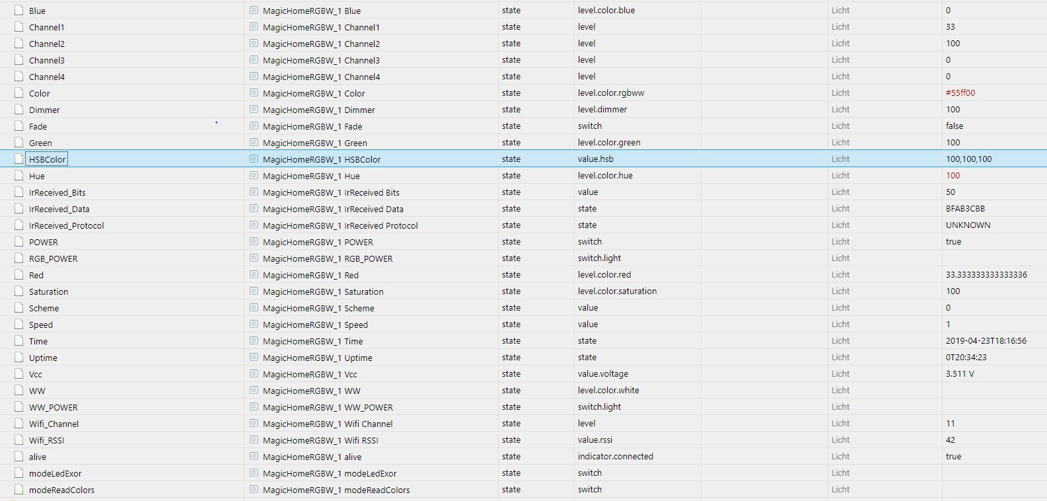
Task: Click the file icon beside Time
Action: tap(19, 341)
